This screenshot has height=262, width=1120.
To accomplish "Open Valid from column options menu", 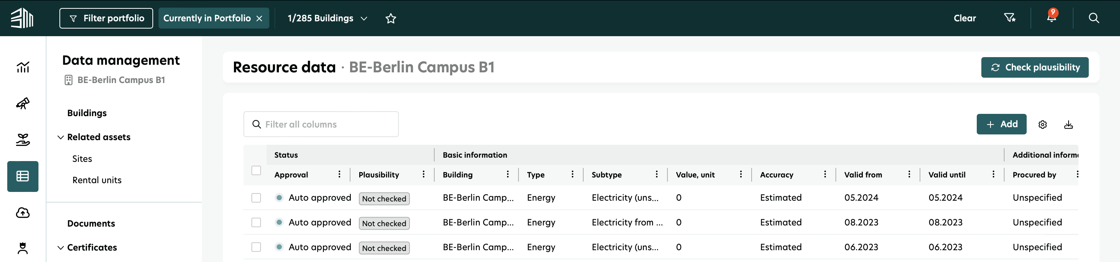I will 909,174.
